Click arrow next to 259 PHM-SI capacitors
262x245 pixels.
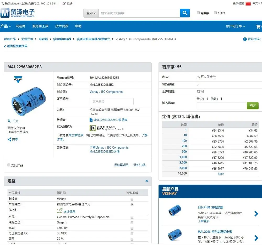[x=256, y=214]
